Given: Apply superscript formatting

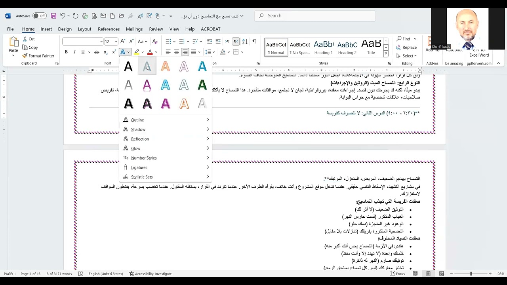Looking at the screenshot, I should pyautogui.click(x=114, y=52).
